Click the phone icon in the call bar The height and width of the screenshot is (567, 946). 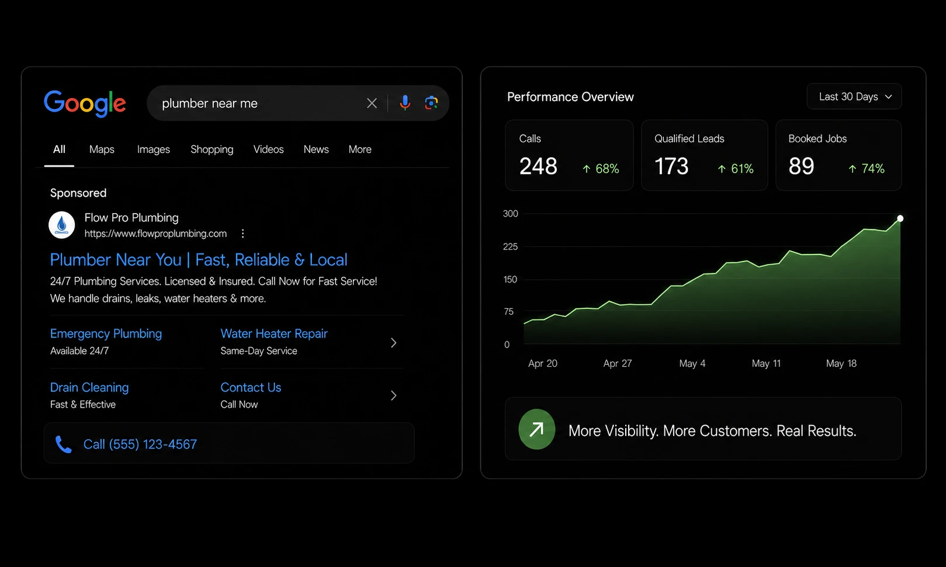click(63, 444)
